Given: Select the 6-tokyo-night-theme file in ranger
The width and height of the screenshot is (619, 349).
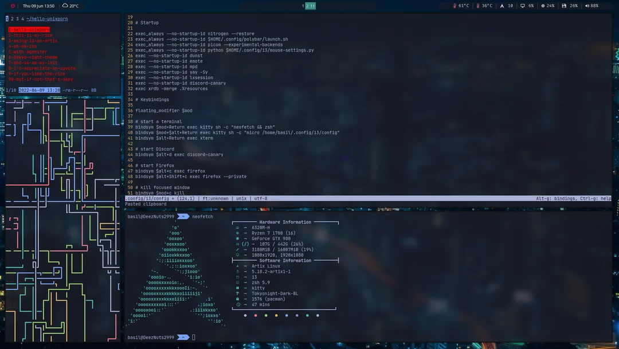Looking at the screenshot, I should pyautogui.click(x=33, y=57).
